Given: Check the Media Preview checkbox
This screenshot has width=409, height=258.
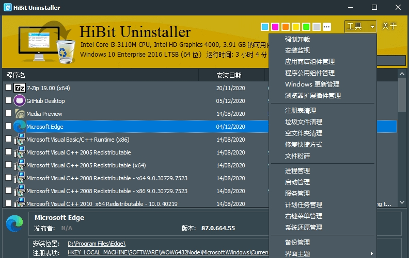Looking at the screenshot, I should [x=8, y=113].
